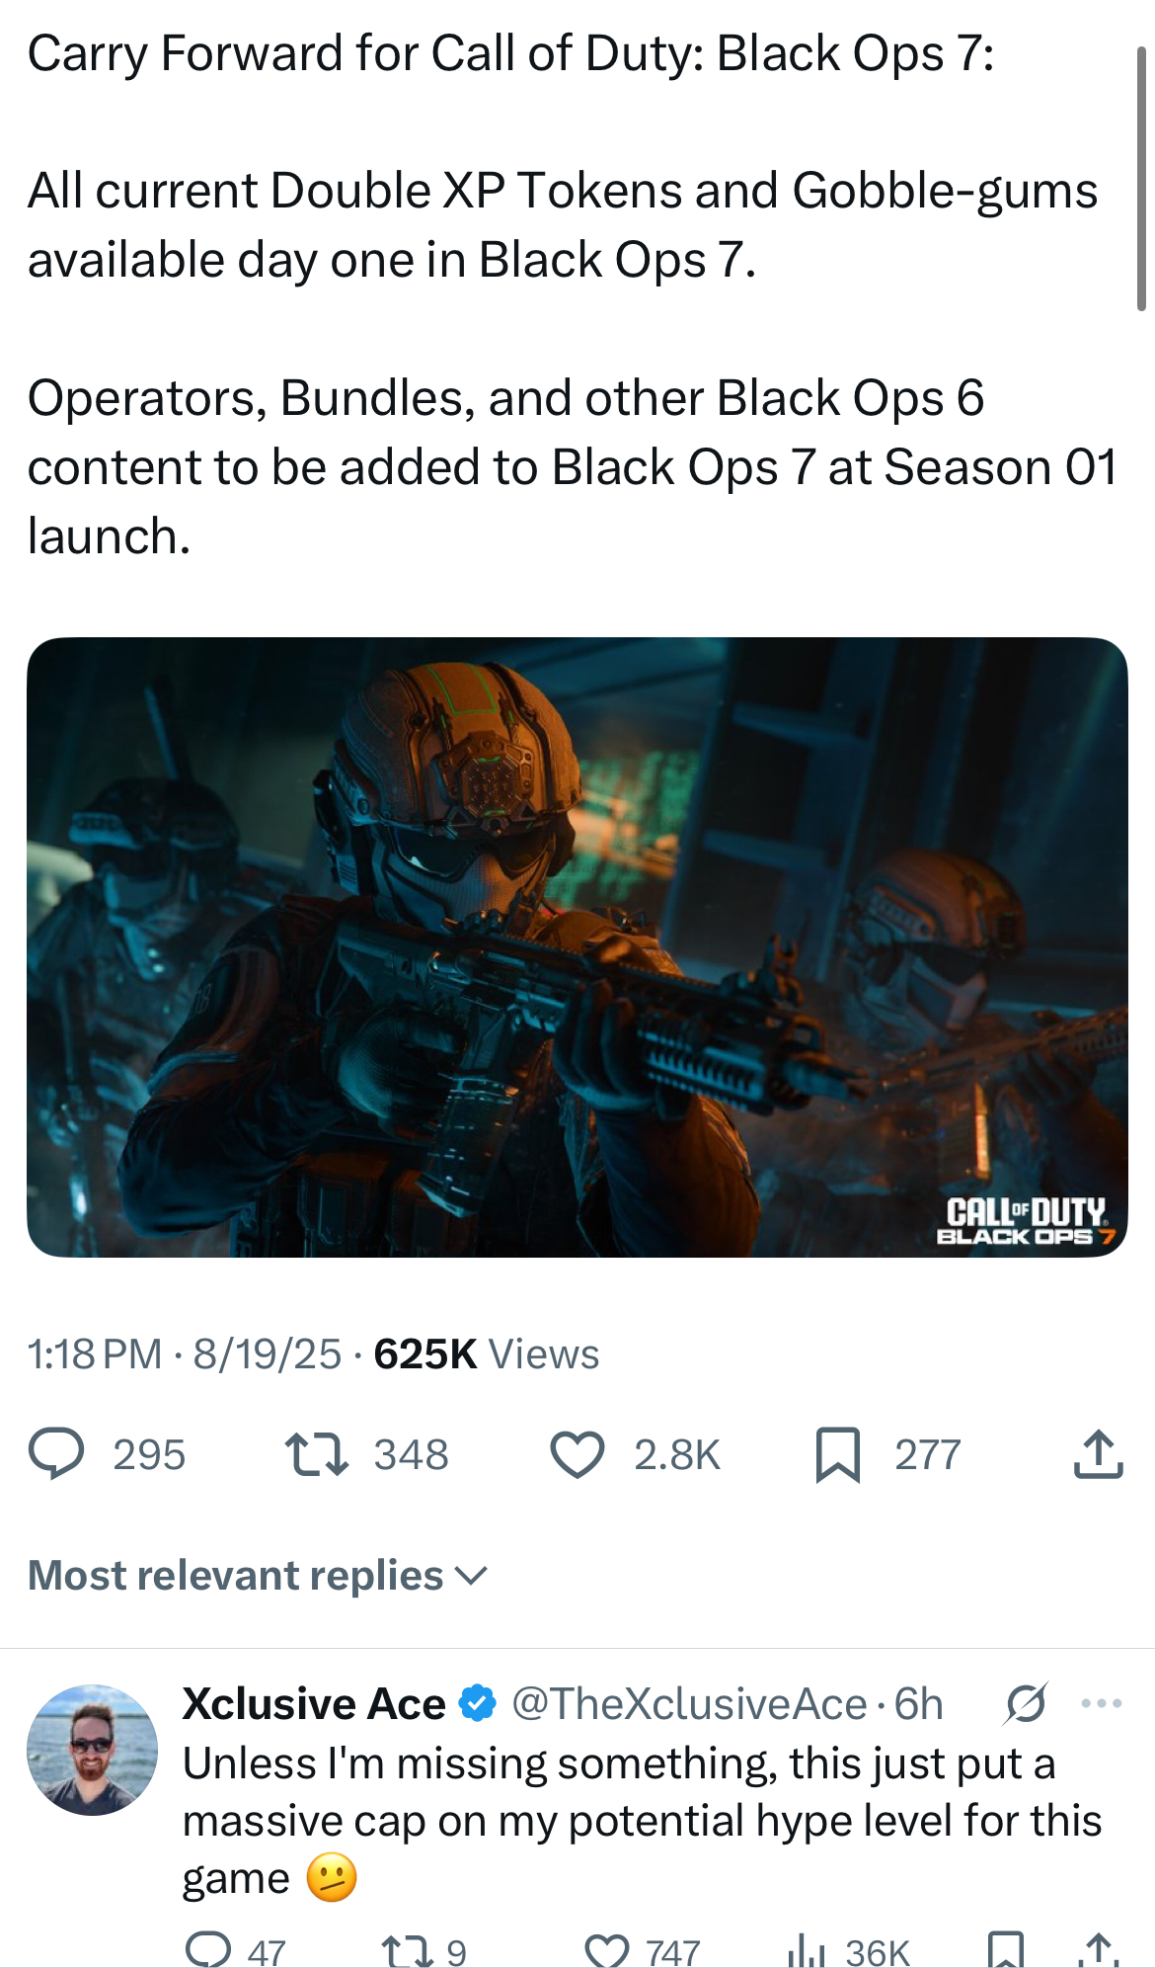Like Xclusive Ace's reply with heart icon

(607, 1951)
